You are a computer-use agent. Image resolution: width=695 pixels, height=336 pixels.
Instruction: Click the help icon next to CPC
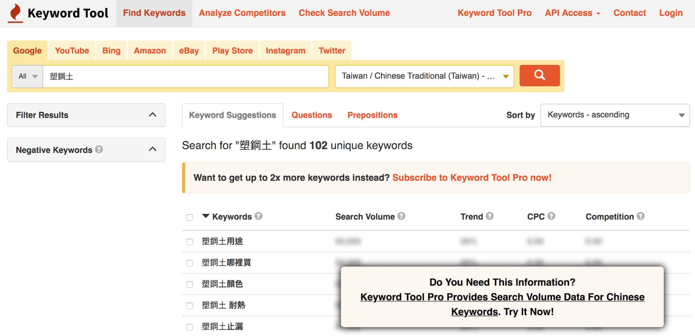click(551, 216)
